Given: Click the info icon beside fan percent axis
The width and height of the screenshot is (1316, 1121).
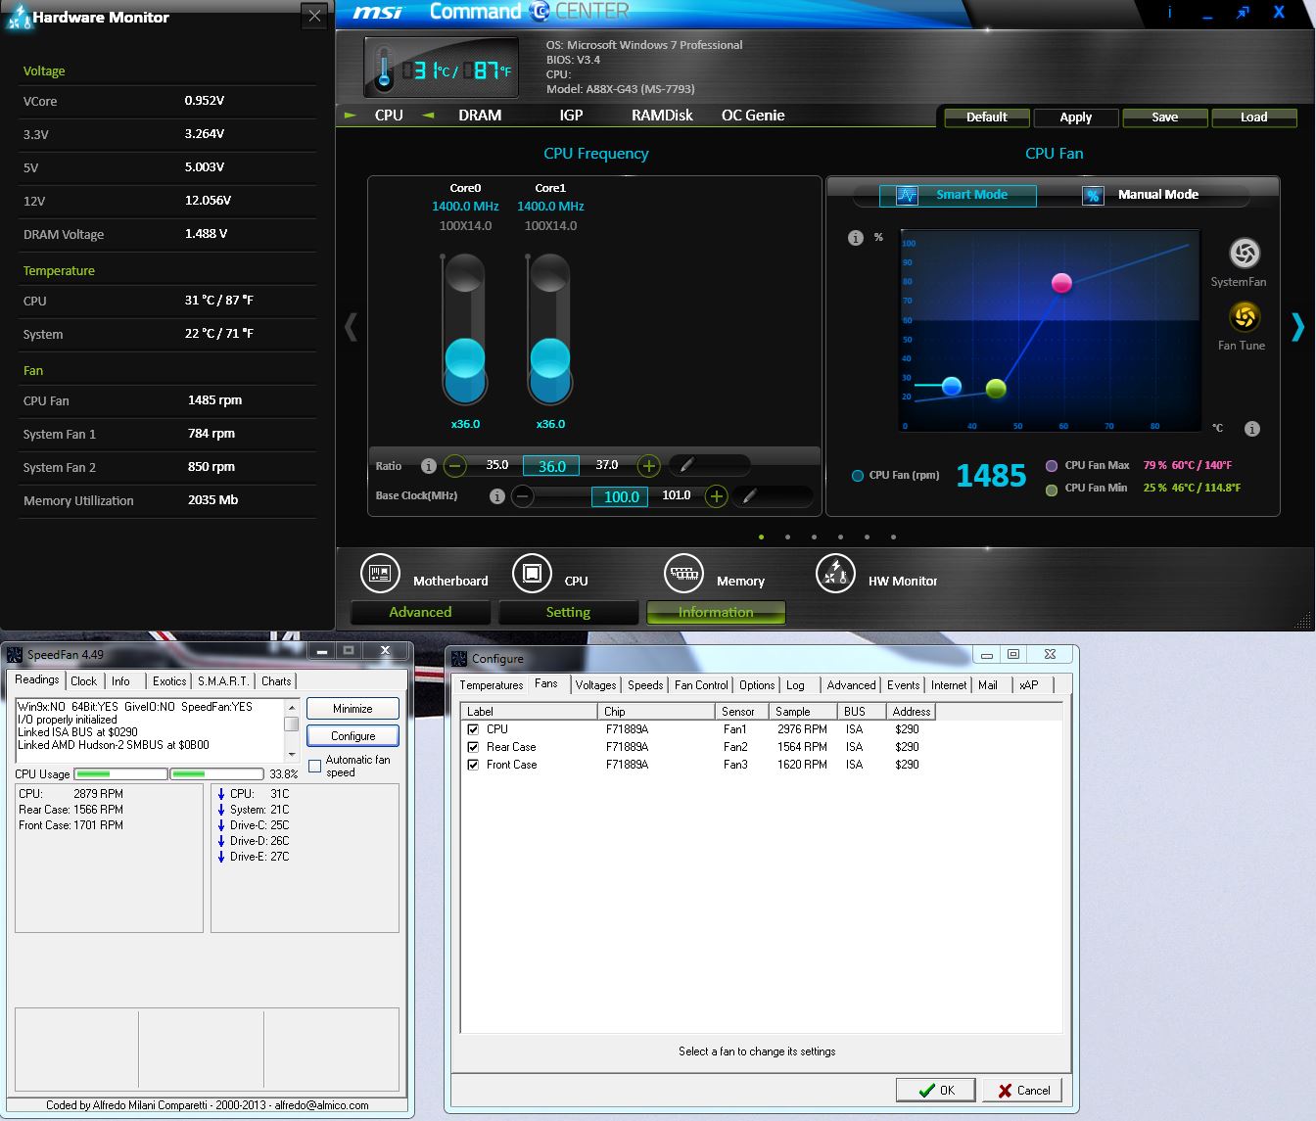Looking at the screenshot, I should (855, 238).
